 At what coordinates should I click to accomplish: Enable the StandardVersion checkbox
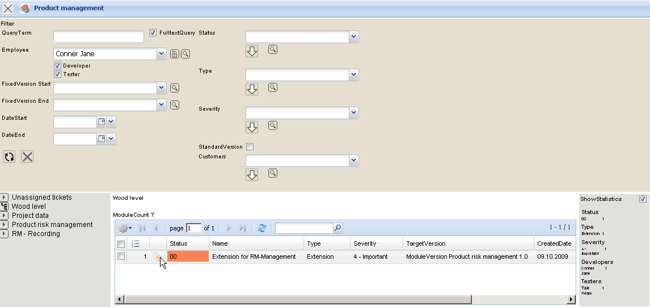tap(250, 147)
